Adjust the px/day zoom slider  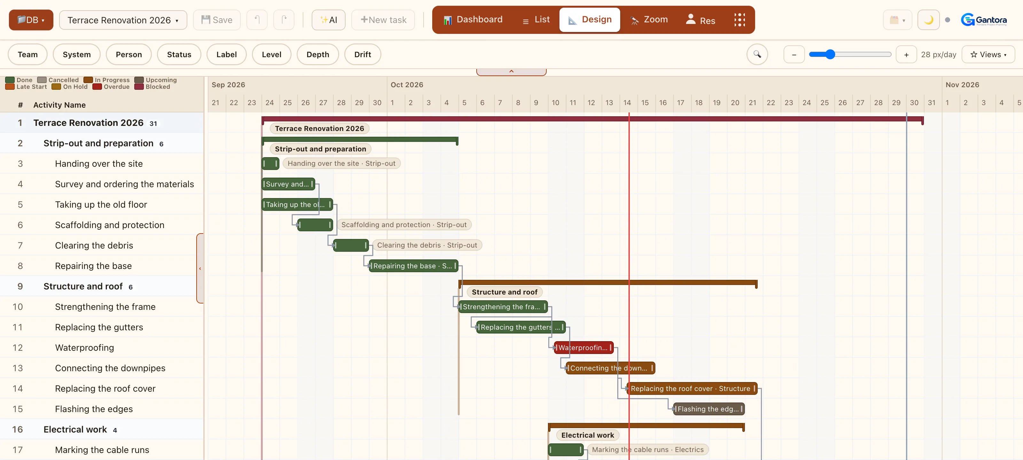pyautogui.click(x=850, y=54)
